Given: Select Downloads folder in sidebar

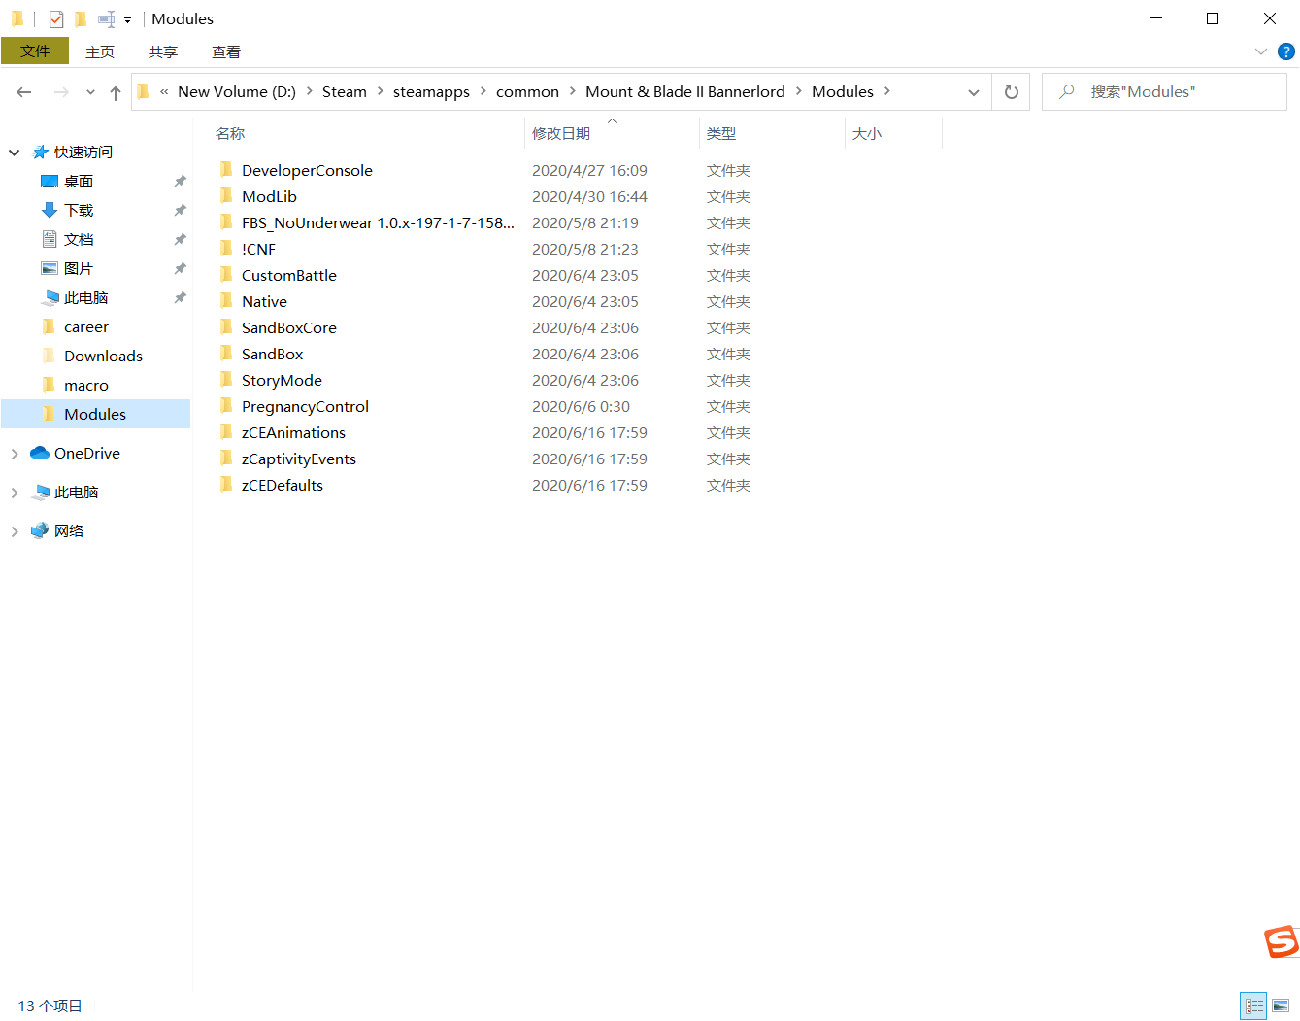Looking at the screenshot, I should [x=103, y=357].
